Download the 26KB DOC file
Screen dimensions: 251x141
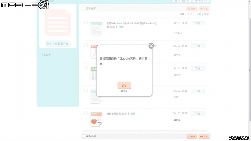(198, 91)
